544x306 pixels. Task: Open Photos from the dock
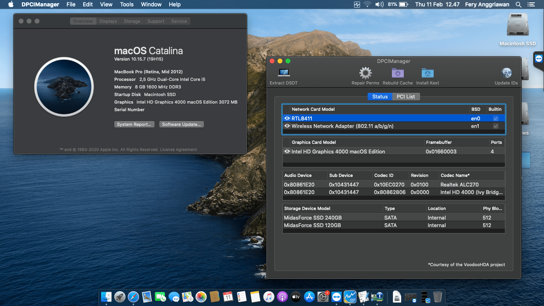201,296
